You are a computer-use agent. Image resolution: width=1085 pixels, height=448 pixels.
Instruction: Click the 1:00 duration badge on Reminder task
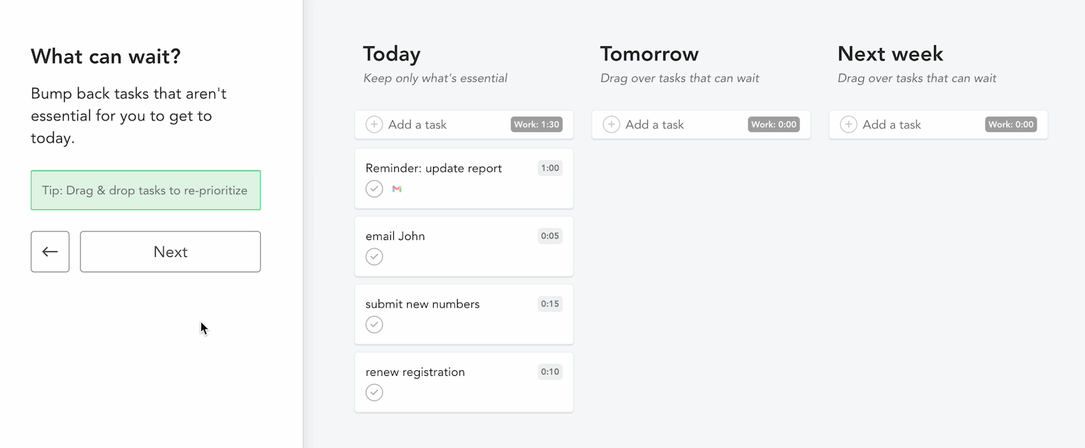click(550, 168)
